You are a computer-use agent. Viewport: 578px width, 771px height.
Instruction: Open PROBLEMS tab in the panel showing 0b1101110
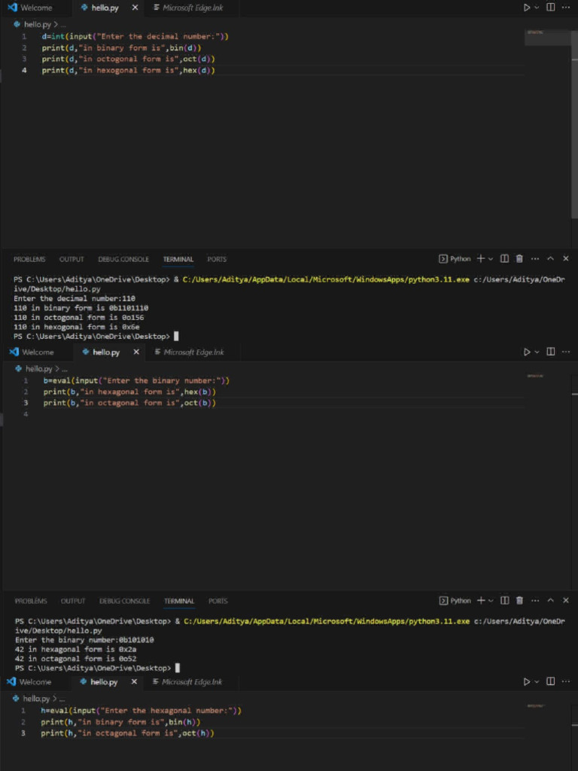[29, 259]
